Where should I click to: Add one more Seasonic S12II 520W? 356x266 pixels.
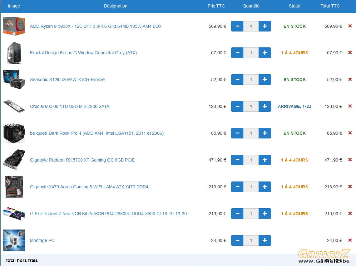click(x=265, y=80)
